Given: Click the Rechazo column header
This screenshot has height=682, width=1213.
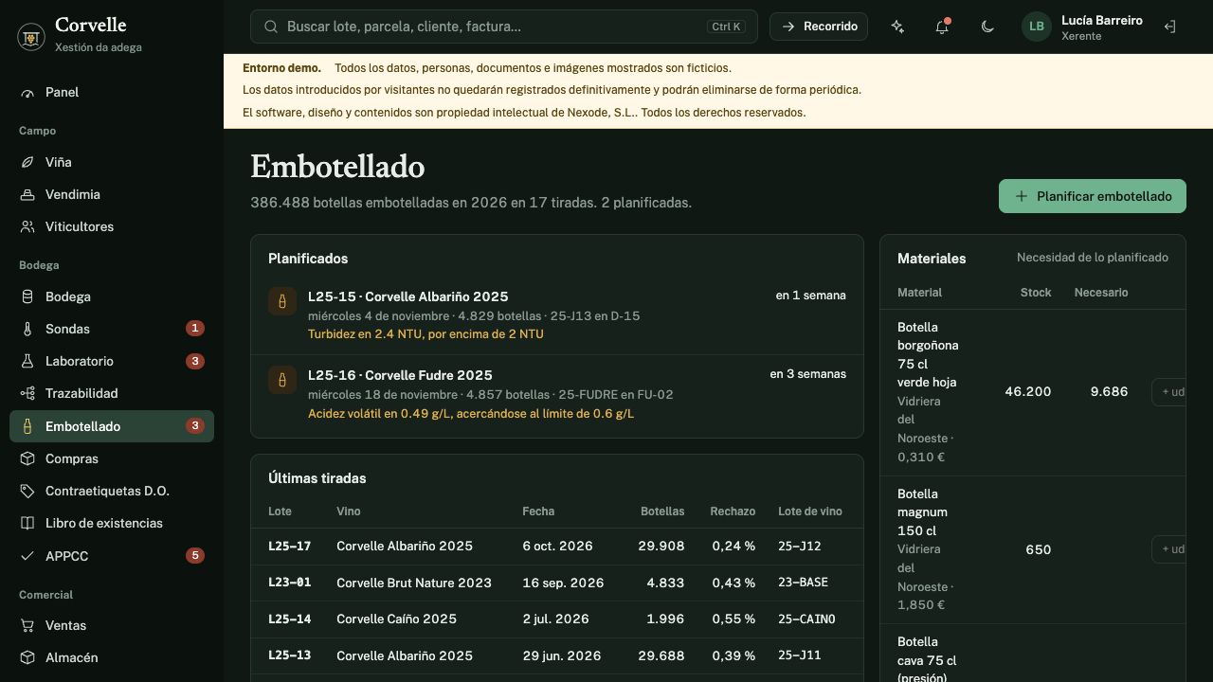Looking at the screenshot, I should [x=733, y=511].
